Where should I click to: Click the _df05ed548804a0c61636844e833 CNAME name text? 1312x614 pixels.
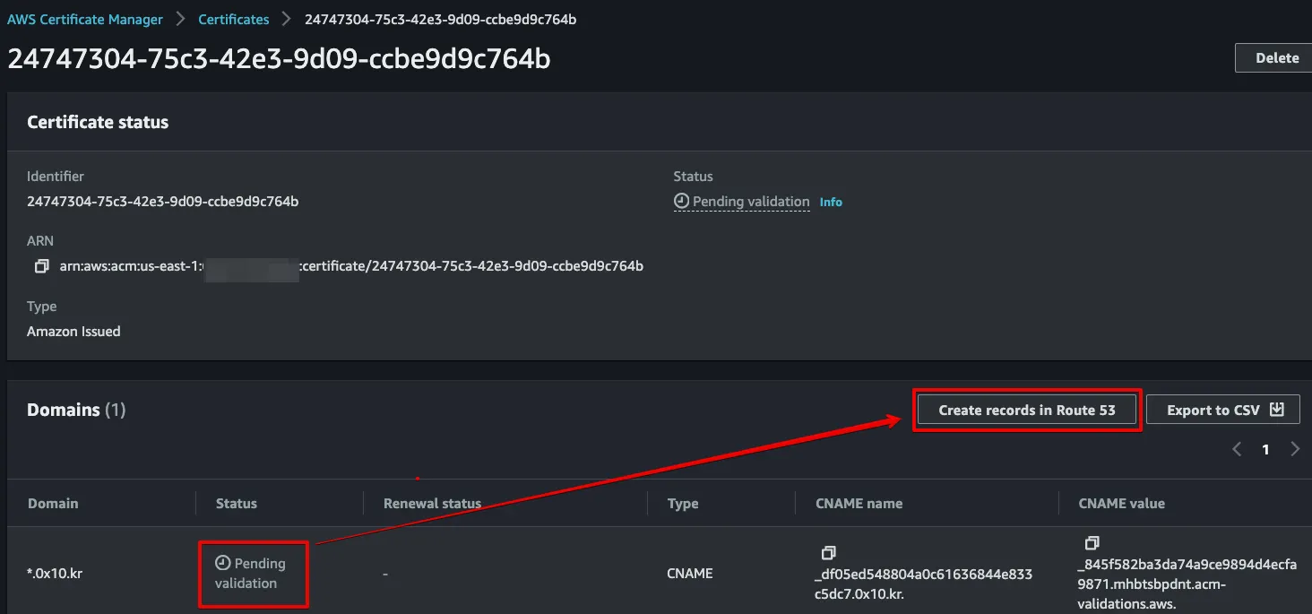pyautogui.click(x=923, y=584)
